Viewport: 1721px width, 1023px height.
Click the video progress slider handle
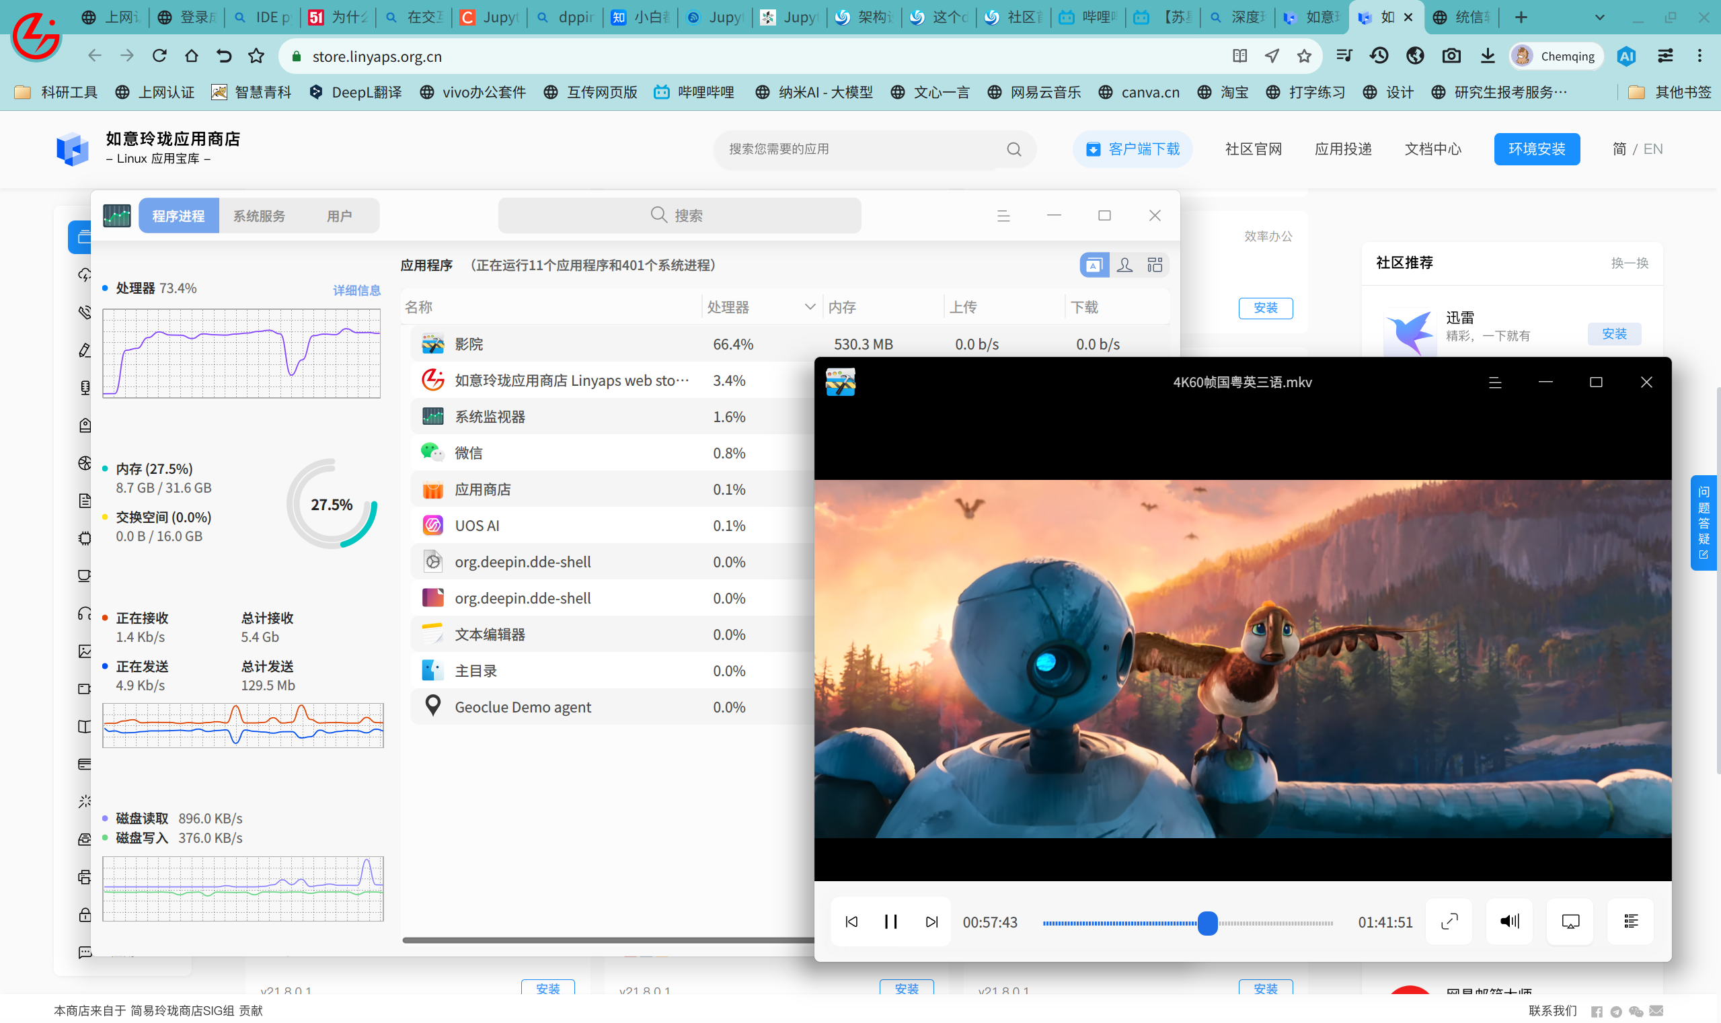point(1208,923)
